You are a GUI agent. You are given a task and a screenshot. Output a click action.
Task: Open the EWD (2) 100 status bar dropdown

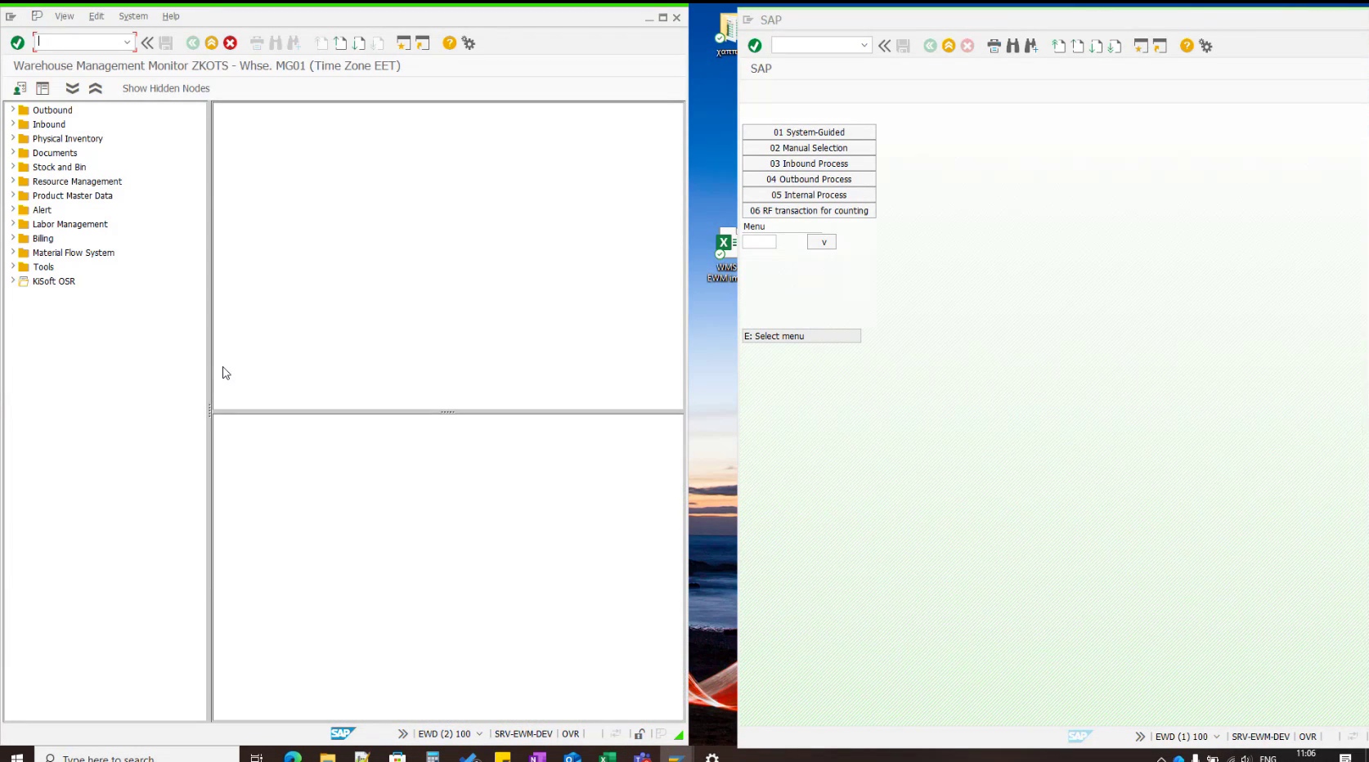[480, 733]
